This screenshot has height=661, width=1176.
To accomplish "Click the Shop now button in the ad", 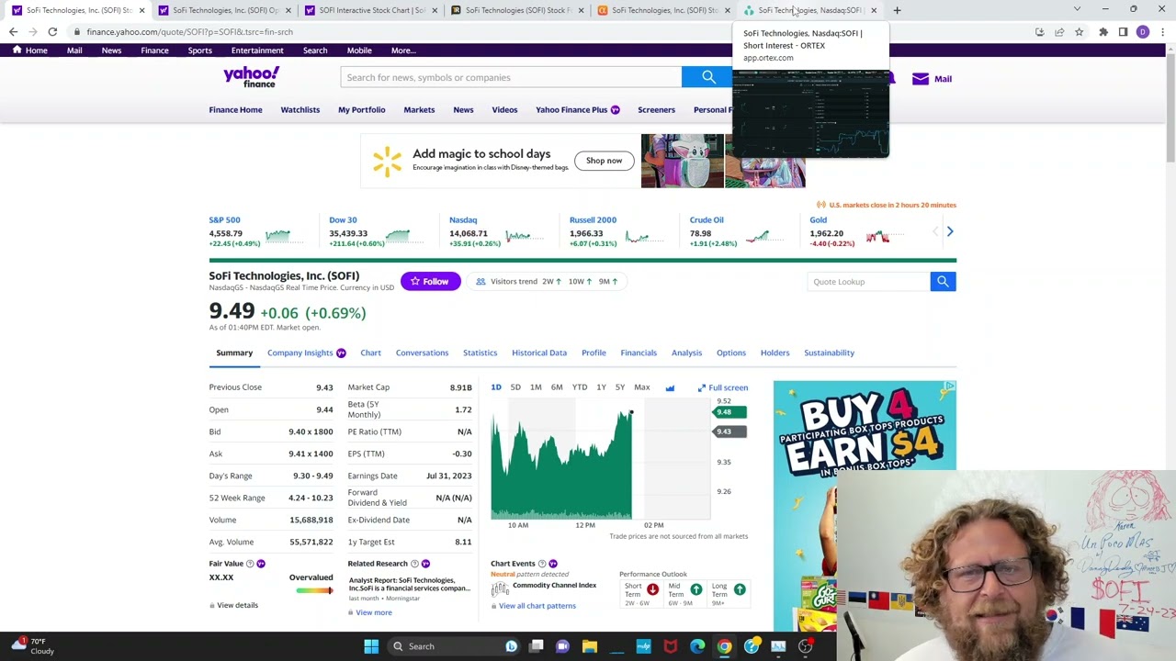I will click(604, 161).
